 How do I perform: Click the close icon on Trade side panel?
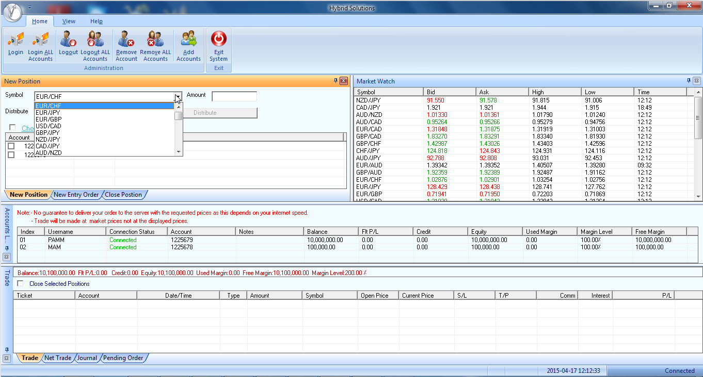point(7,358)
